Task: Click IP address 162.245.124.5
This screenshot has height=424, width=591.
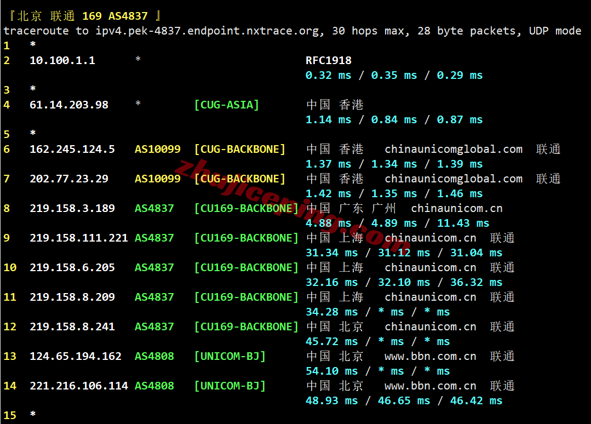Action: click(72, 149)
